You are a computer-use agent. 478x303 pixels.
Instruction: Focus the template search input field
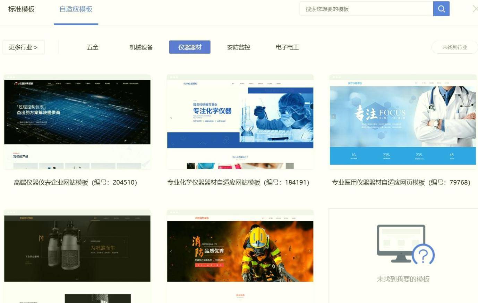[366, 9]
